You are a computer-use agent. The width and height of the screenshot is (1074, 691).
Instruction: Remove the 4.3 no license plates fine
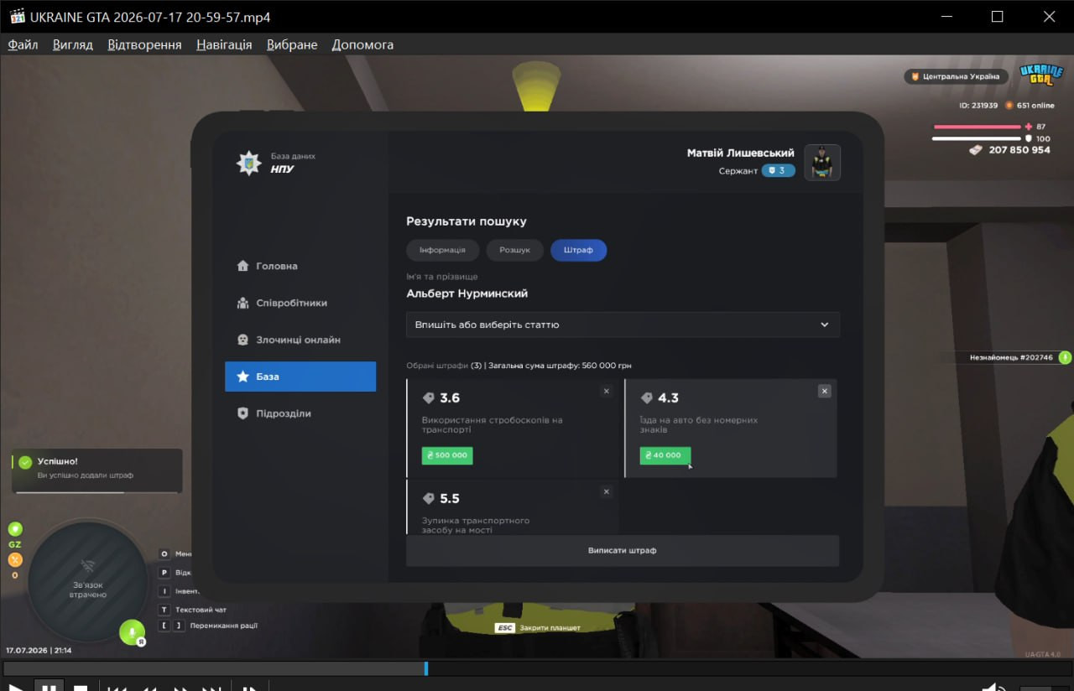pyautogui.click(x=825, y=391)
